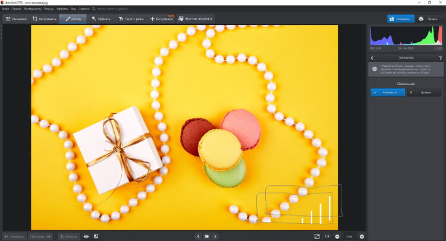Open the Улучшения (Enhancements) tab
This screenshot has height=241, width=446.
point(17,19)
